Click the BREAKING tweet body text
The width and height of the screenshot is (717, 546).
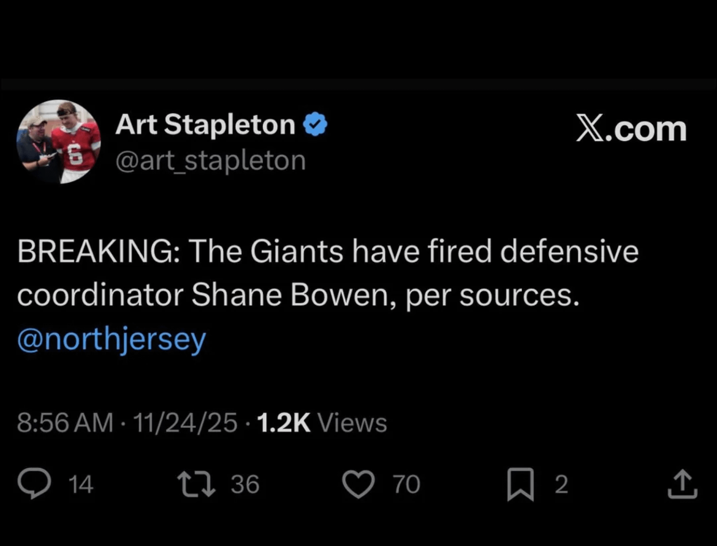(328, 272)
